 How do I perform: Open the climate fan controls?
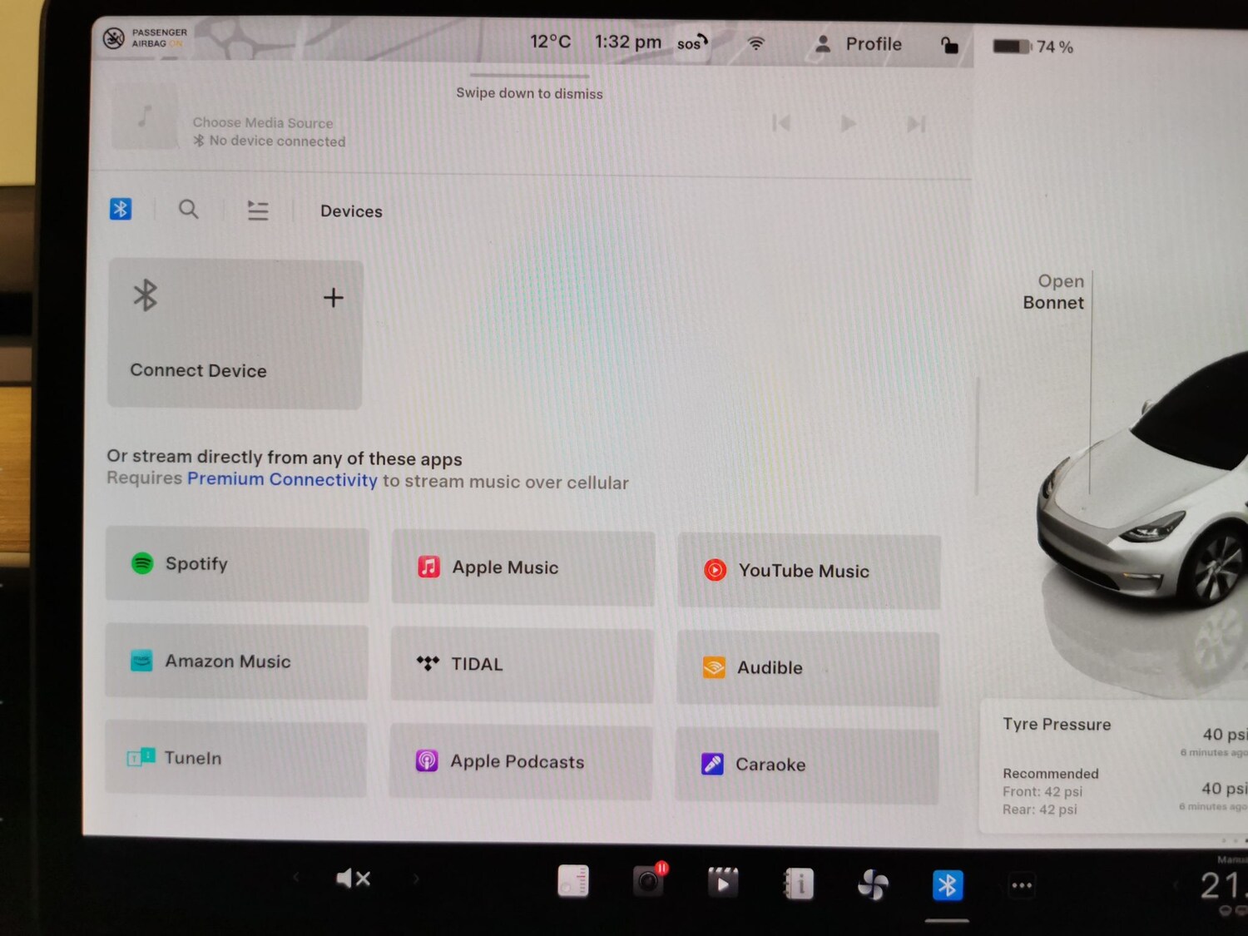[x=872, y=884]
